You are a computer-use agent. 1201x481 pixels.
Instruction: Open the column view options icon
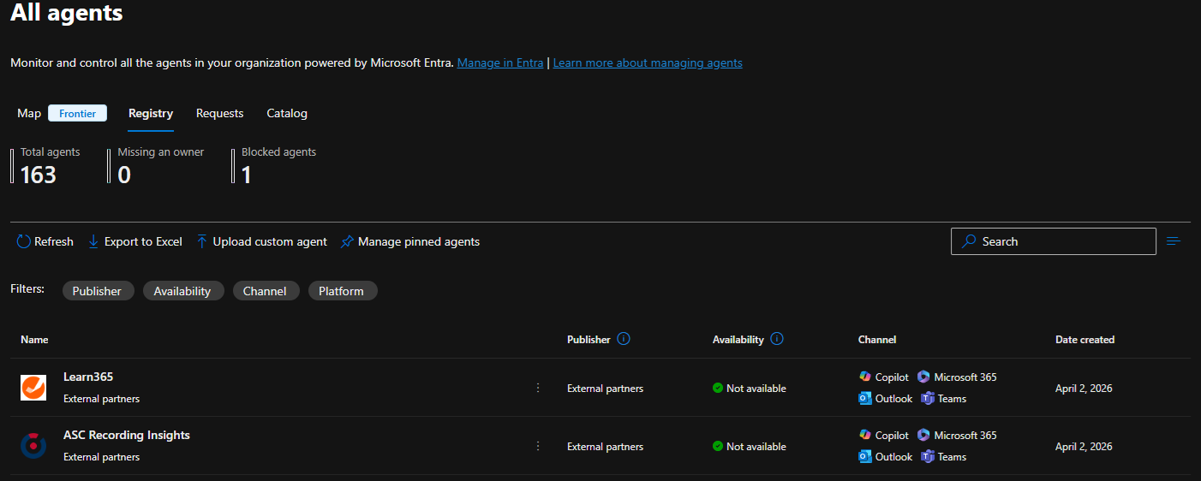(x=1174, y=241)
